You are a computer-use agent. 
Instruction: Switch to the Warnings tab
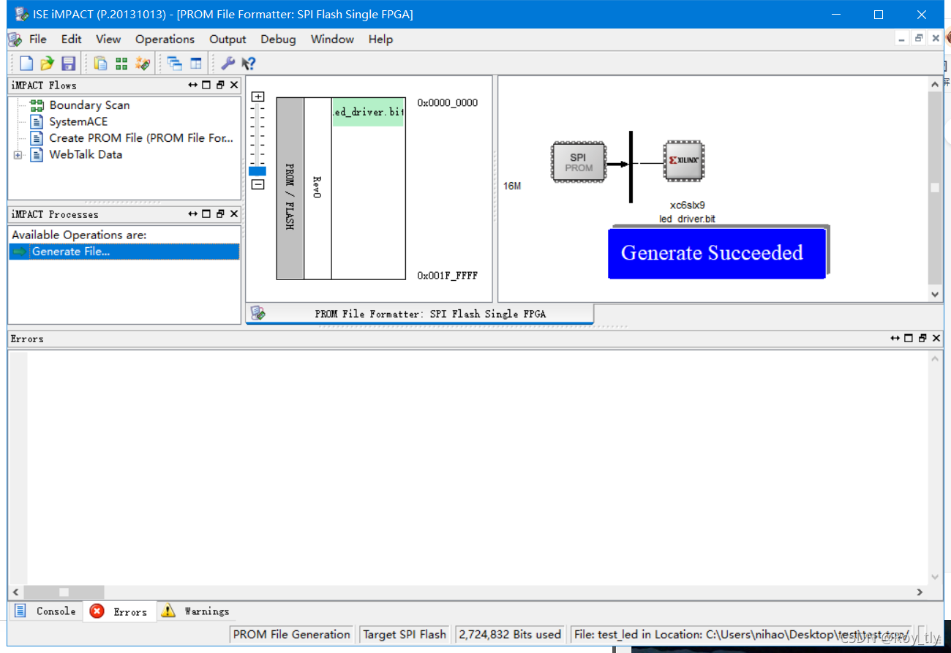point(195,611)
